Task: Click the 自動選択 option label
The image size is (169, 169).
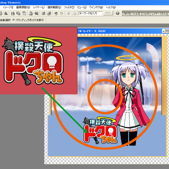Action: pyautogui.click(x=5, y=20)
